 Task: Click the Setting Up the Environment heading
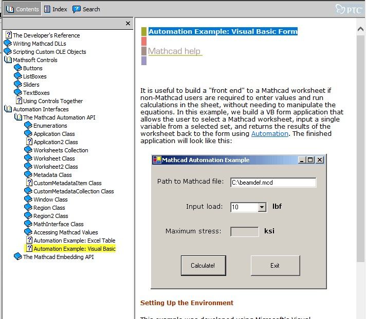coord(187,303)
